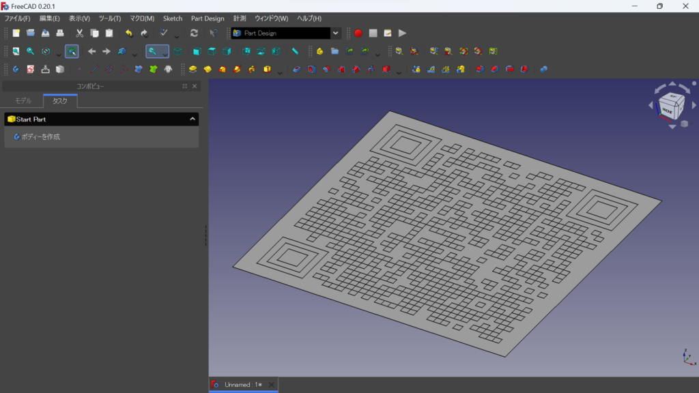Set top view icon

coord(212,51)
